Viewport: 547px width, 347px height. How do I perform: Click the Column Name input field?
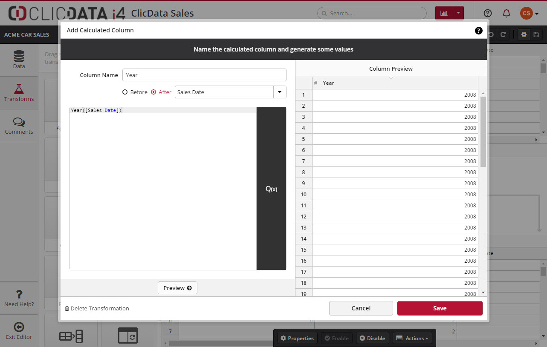(204, 75)
